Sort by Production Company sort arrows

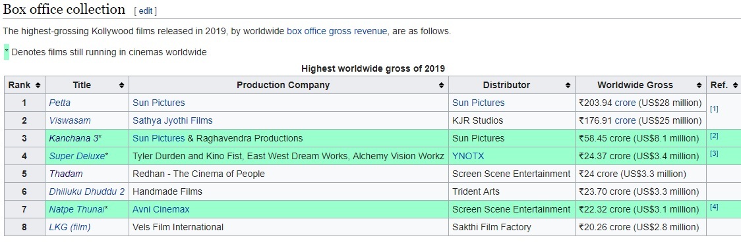pos(442,86)
